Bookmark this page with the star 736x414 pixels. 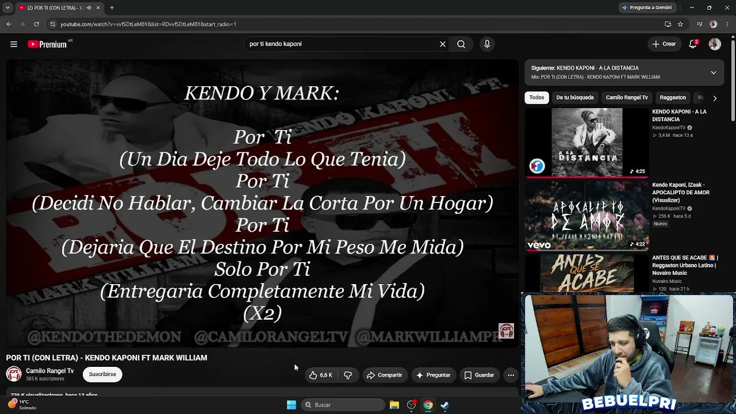(x=680, y=24)
